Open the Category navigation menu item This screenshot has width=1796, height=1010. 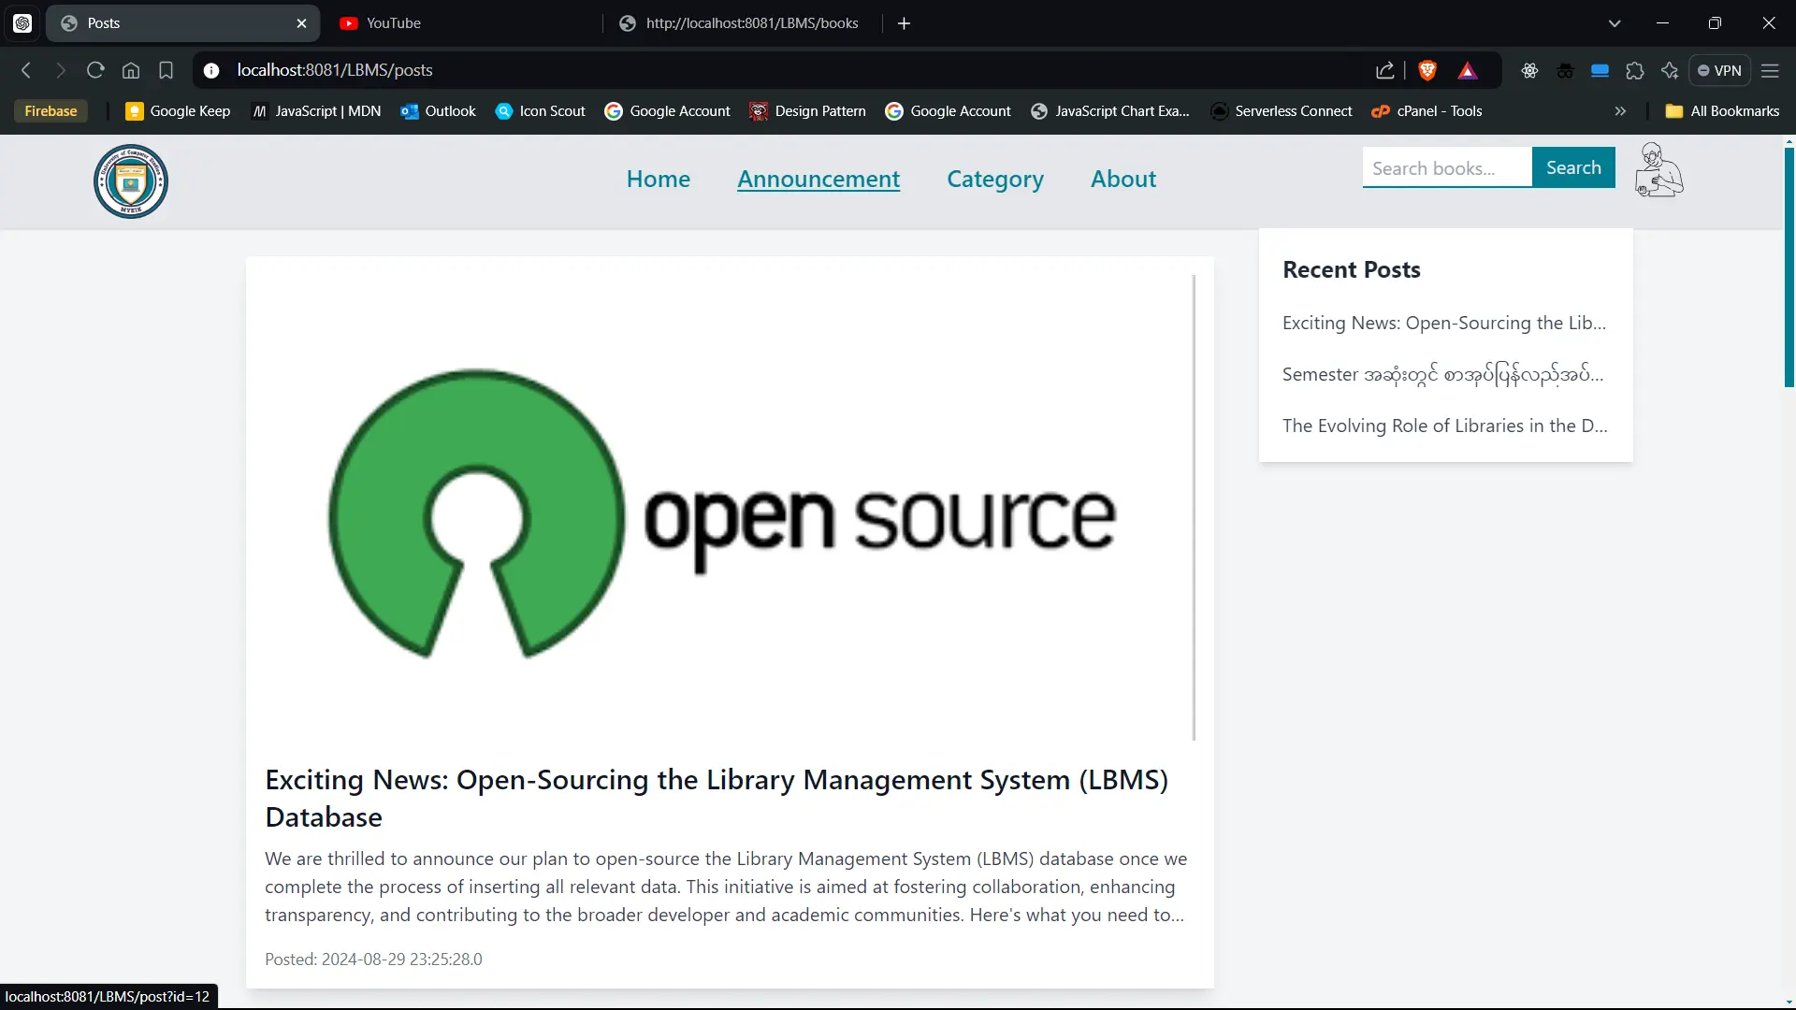point(994,179)
